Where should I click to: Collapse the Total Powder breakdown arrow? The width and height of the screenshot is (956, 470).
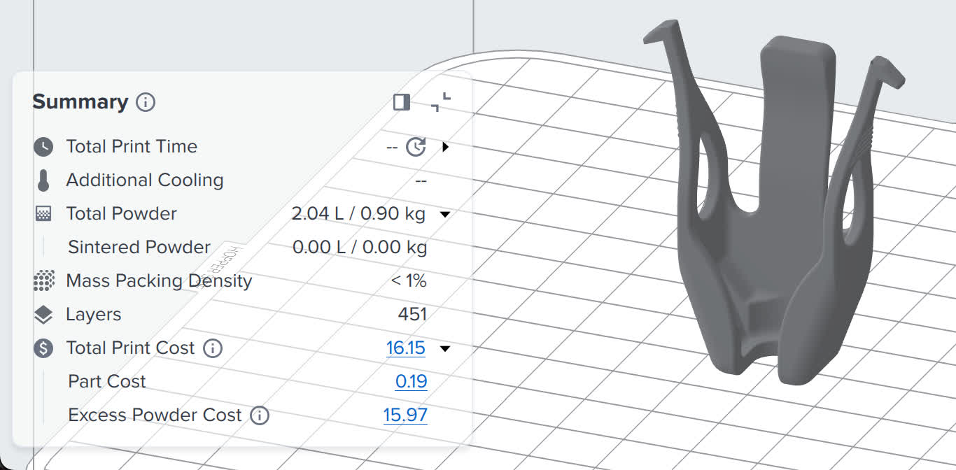[445, 215]
